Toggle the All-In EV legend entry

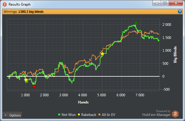click(x=107, y=115)
